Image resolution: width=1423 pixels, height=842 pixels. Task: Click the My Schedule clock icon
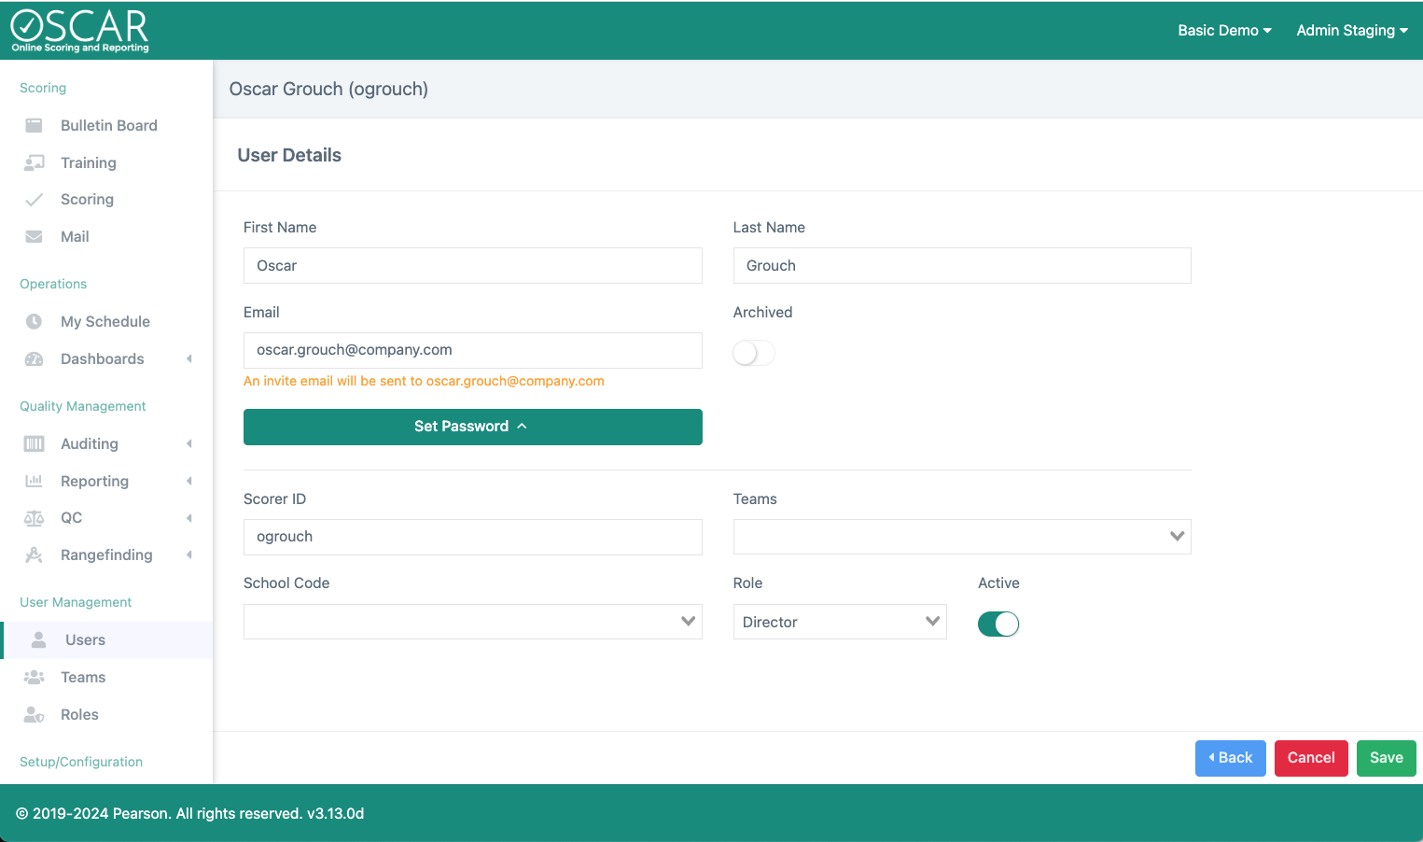(35, 321)
